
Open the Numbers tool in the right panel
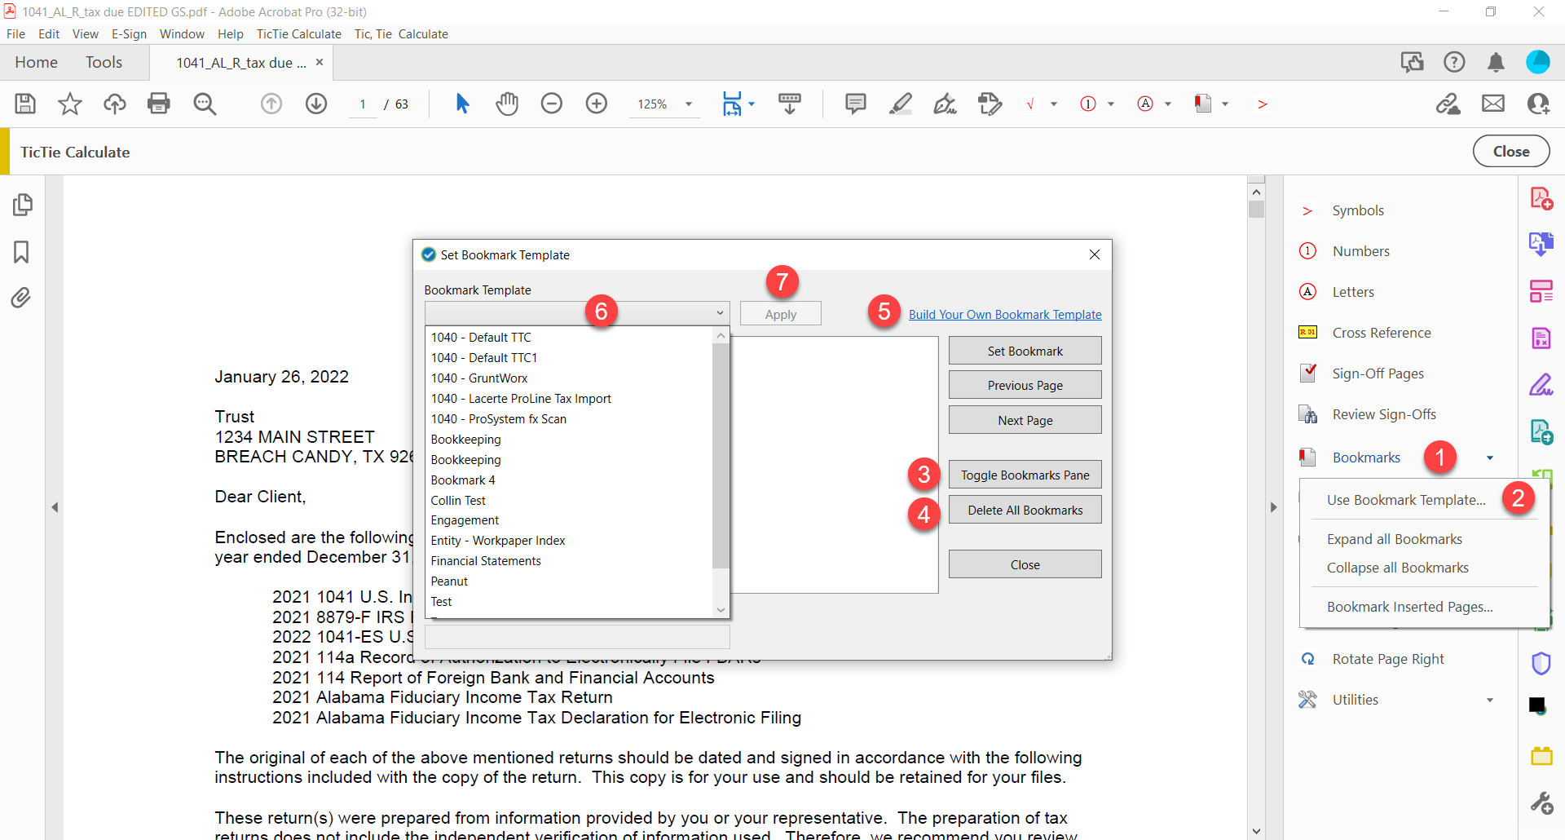pos(1307,250)
